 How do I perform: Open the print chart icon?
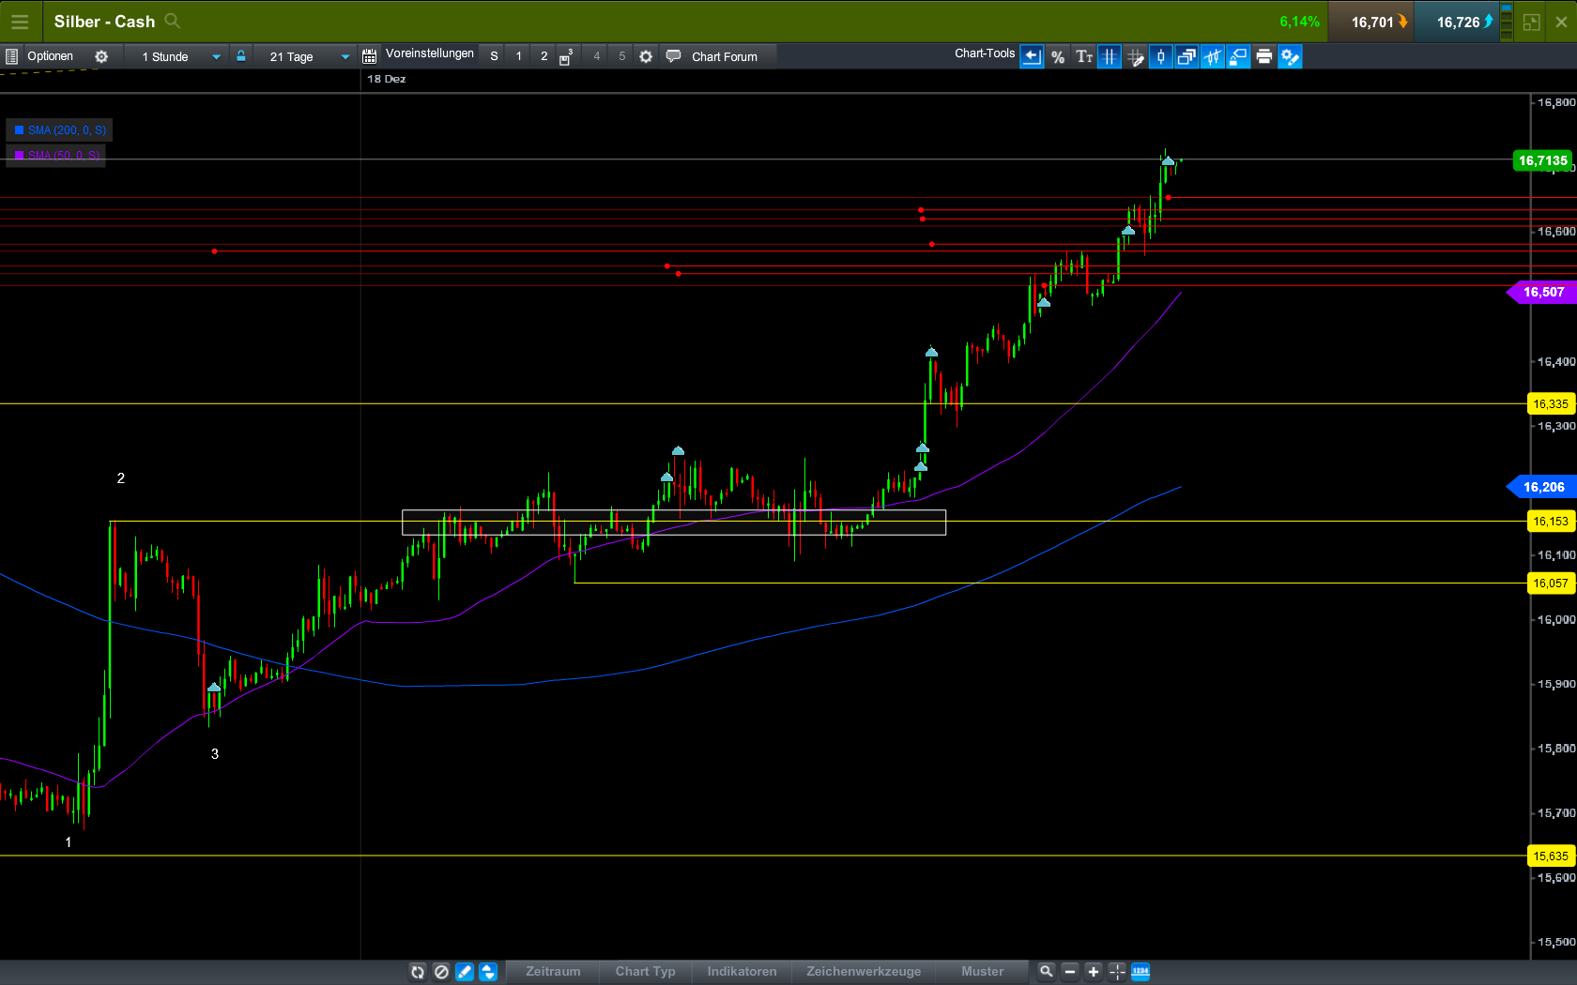(1264, 56)
